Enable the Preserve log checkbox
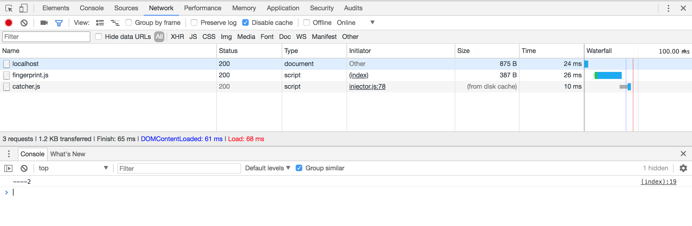Viewport: 692px width, 226px height. pyautogui.click(x=194, y=23)
